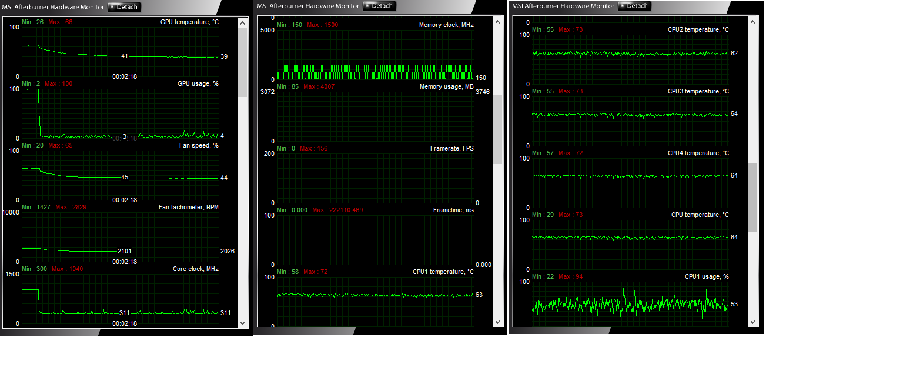Click the 00:02:18 timestamp under GPU temperature graph
Viewport: 903px width, 381px height.
(125, 76)
